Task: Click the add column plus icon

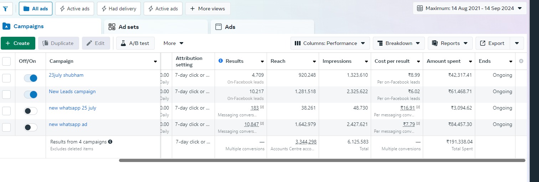Action: pos(521,61)
